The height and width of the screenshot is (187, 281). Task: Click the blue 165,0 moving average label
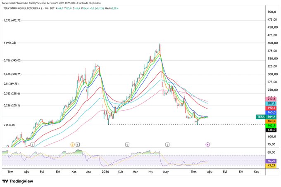pyautogui.click(x=271, y=112)
